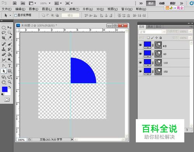Select the Hand tool
Screen dimensions: 194x152
[x=3, y=82]
